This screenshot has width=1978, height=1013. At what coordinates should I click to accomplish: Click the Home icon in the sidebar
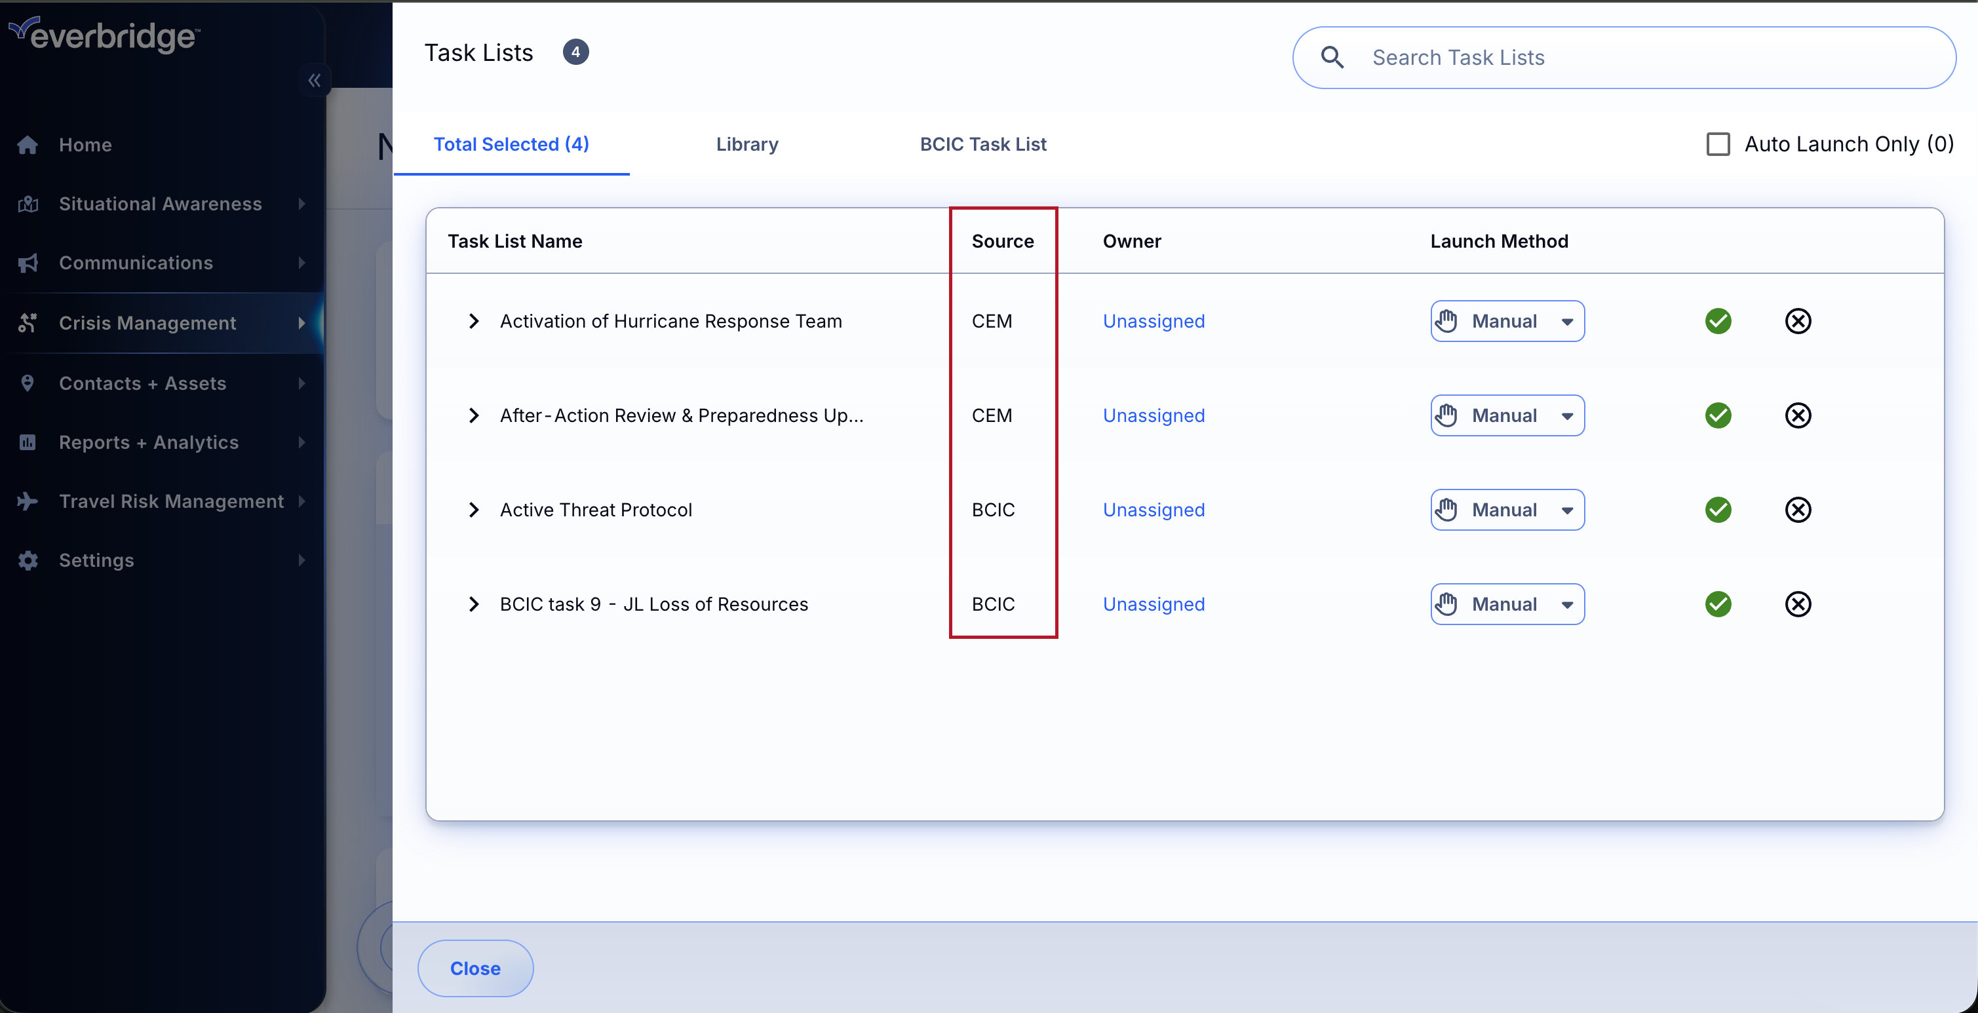pos(28,145)
